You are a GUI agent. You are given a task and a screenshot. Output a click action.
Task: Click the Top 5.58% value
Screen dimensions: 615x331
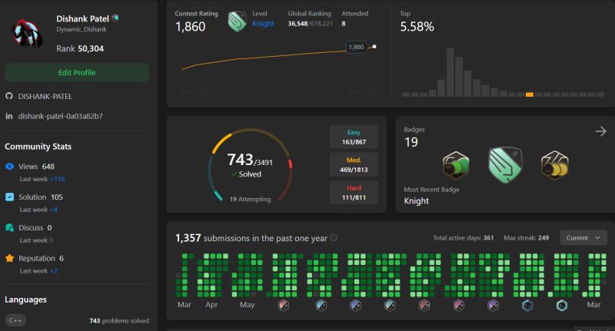tap(417, 27)
